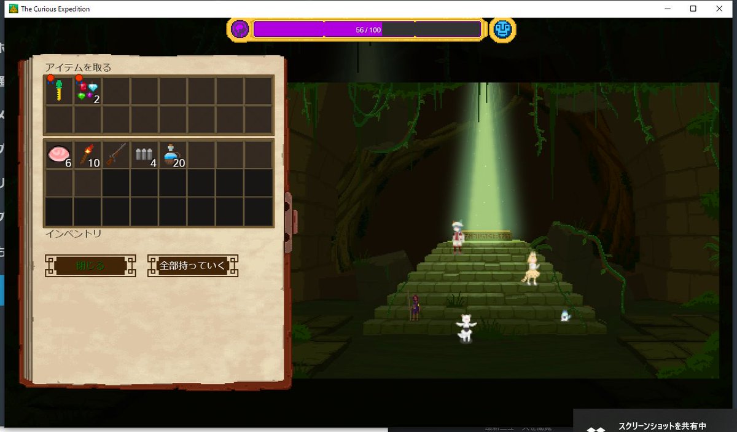The image size is (737, 432).
Task: Click the インベントリ label
Action: [73, 234]
